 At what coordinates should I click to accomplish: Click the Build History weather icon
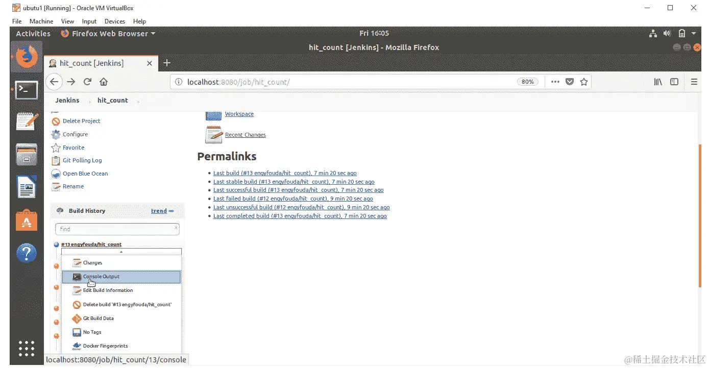tap(59, 211)
